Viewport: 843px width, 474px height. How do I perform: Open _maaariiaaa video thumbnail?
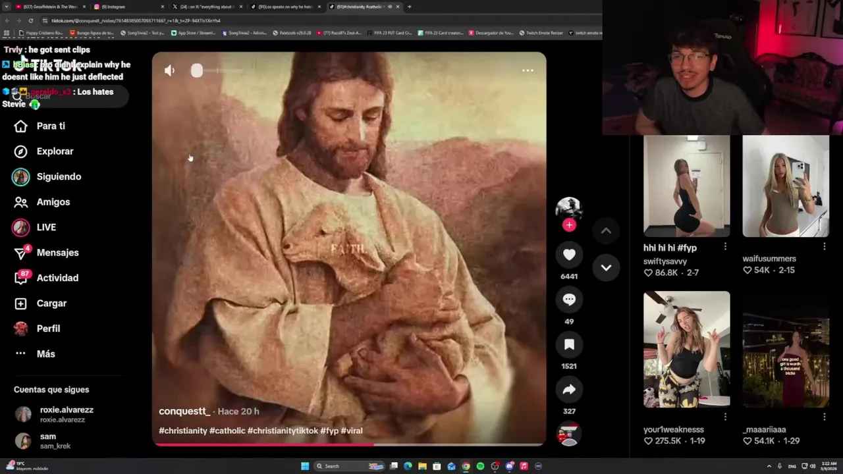click(x=786, y=349)
